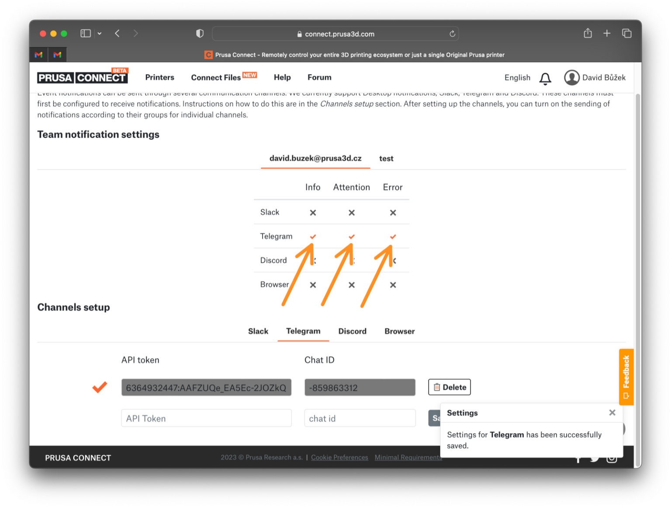This screenshot has height=507, width=671.
Task: Click the empty API Token input field
Action: [x=206, y=418]
